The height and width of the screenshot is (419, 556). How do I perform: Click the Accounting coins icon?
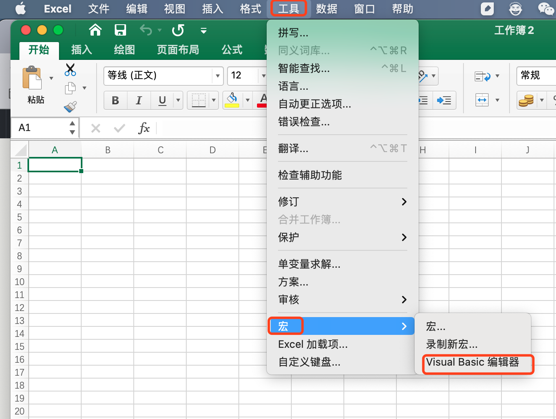coord(526,100)
